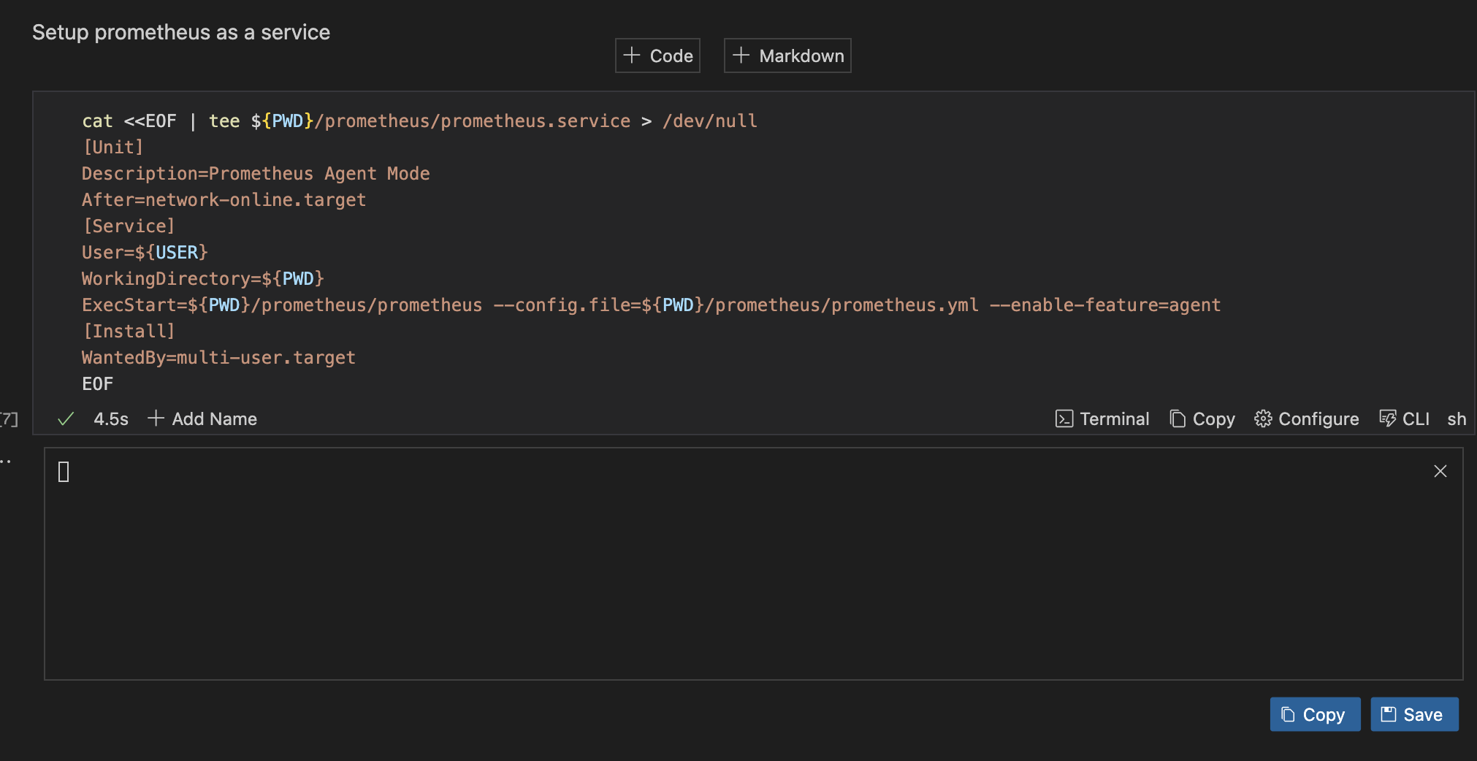The height and width of the screenshot is (761, 1477).
Task: Click the plus icon on Markdown button
Action: click(x=741, y=56)
